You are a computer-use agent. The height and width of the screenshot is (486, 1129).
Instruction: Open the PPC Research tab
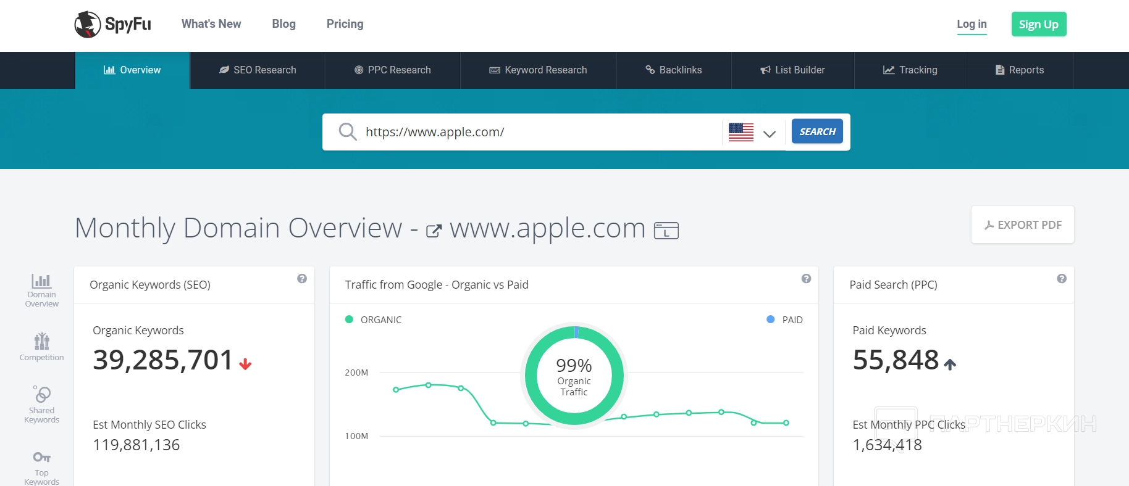click(393, 70)
